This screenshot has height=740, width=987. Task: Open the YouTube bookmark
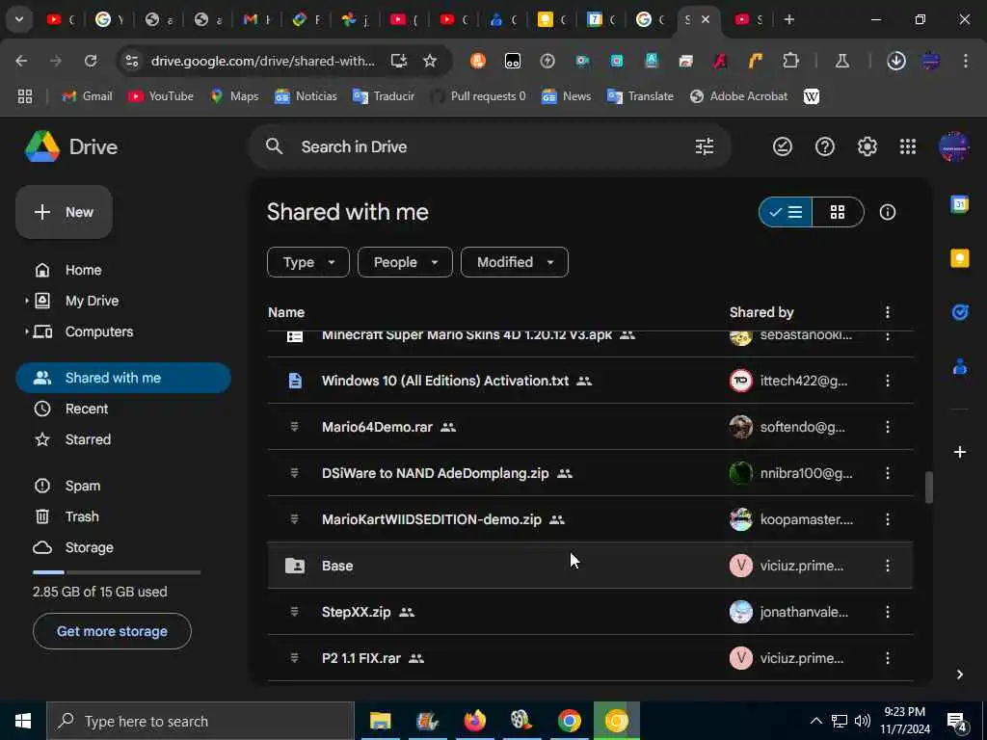tap(161, 96)
